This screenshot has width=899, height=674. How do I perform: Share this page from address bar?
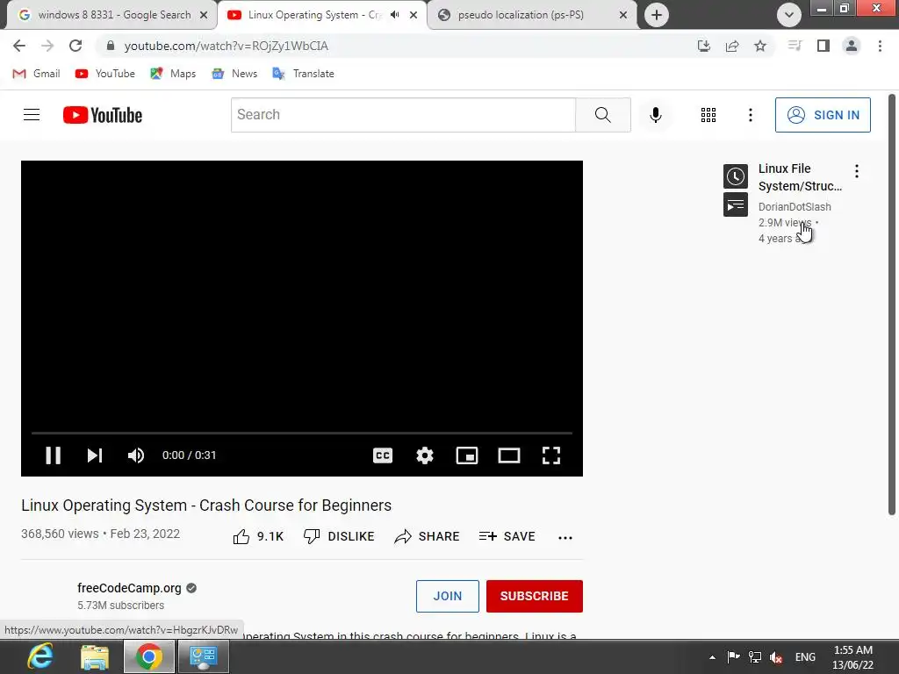tap(732, 46)
